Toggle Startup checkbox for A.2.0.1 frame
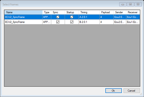 (72, 17)
